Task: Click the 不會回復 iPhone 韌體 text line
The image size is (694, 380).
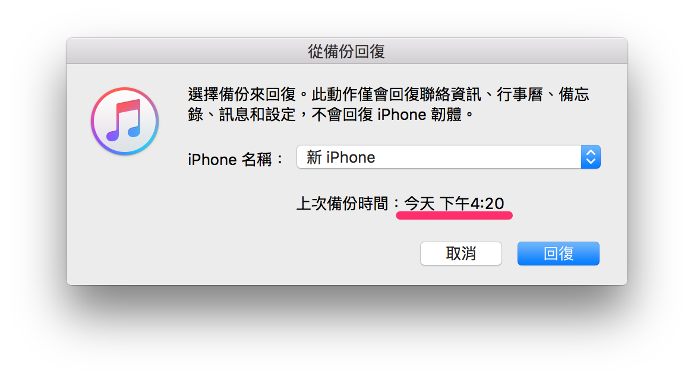Action: [x=387, y=115]
